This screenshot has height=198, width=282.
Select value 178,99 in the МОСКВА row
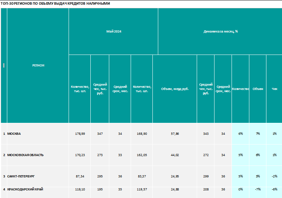tap(80, 134)
